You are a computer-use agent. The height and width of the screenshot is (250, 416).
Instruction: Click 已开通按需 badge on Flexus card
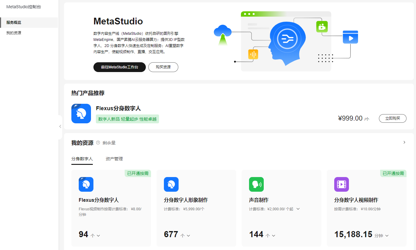(138, 173)
